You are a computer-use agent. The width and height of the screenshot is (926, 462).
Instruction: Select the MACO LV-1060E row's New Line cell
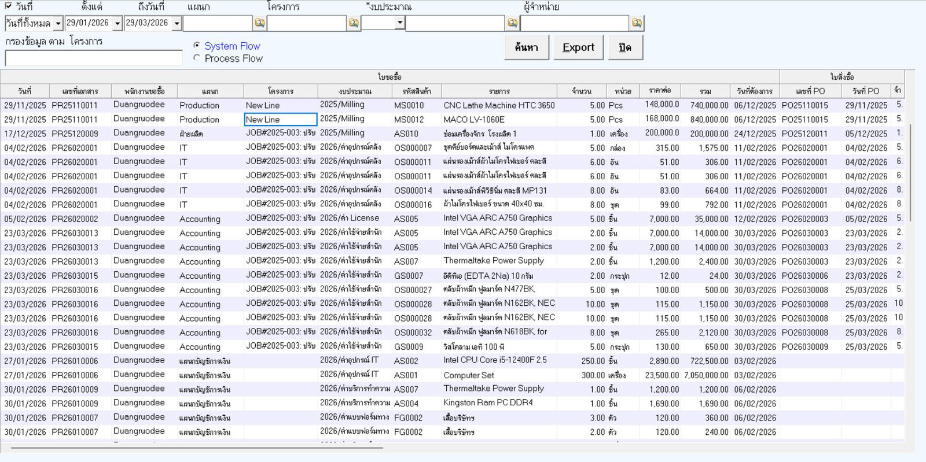(281, 120)
